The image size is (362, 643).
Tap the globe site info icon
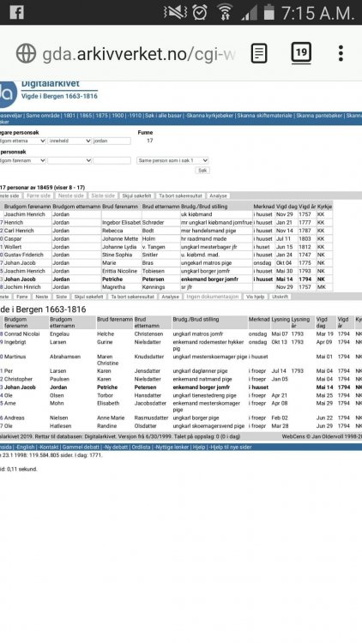tap(27, 53)
